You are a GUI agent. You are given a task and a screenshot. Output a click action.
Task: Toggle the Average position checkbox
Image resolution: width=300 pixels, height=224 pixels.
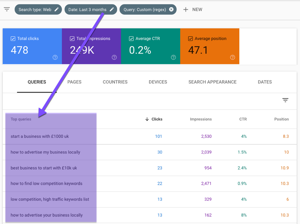pos(190,39)
